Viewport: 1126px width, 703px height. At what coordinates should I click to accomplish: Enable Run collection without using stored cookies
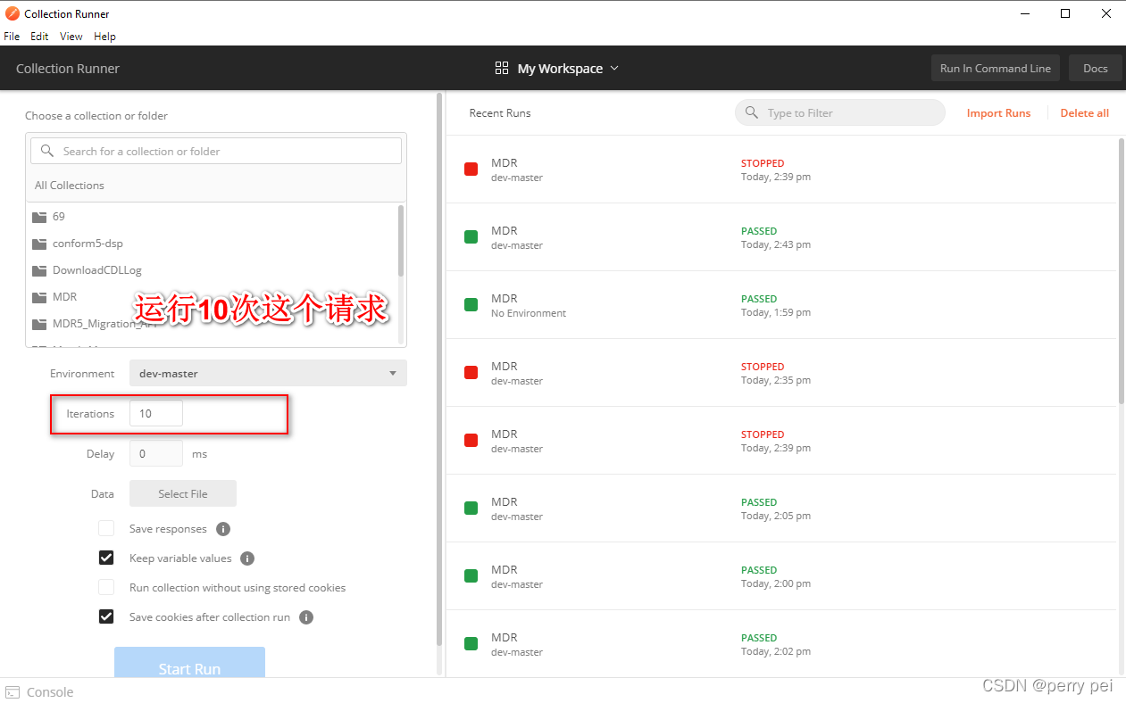[x=106, y=587]
